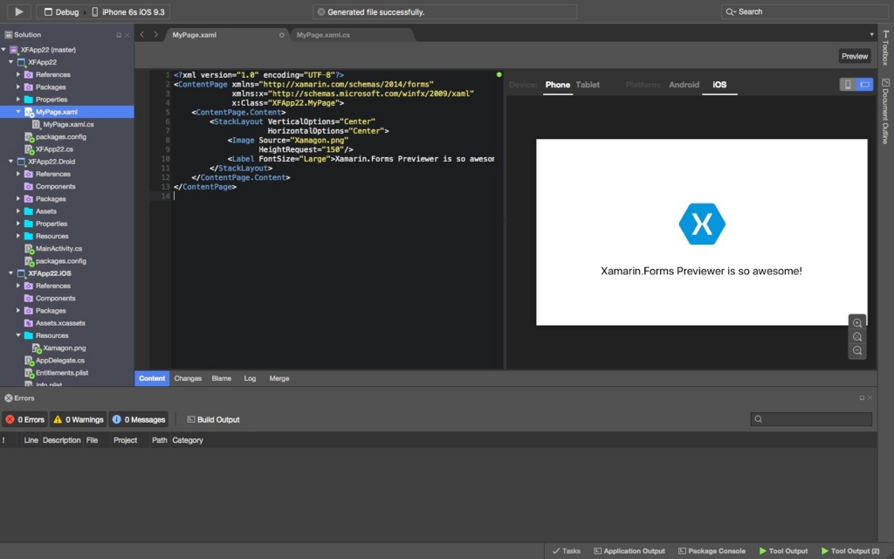Open the Application Output pad

click(x=629, y=551)
